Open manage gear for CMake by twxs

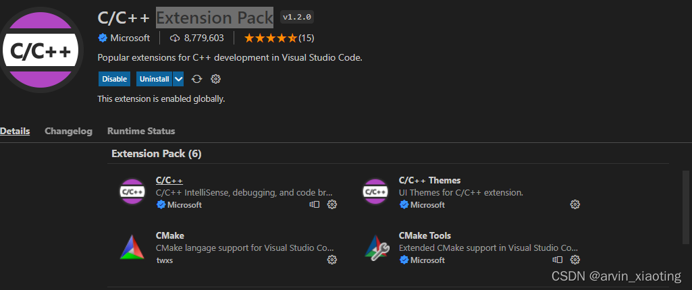(x=332, y=260)
